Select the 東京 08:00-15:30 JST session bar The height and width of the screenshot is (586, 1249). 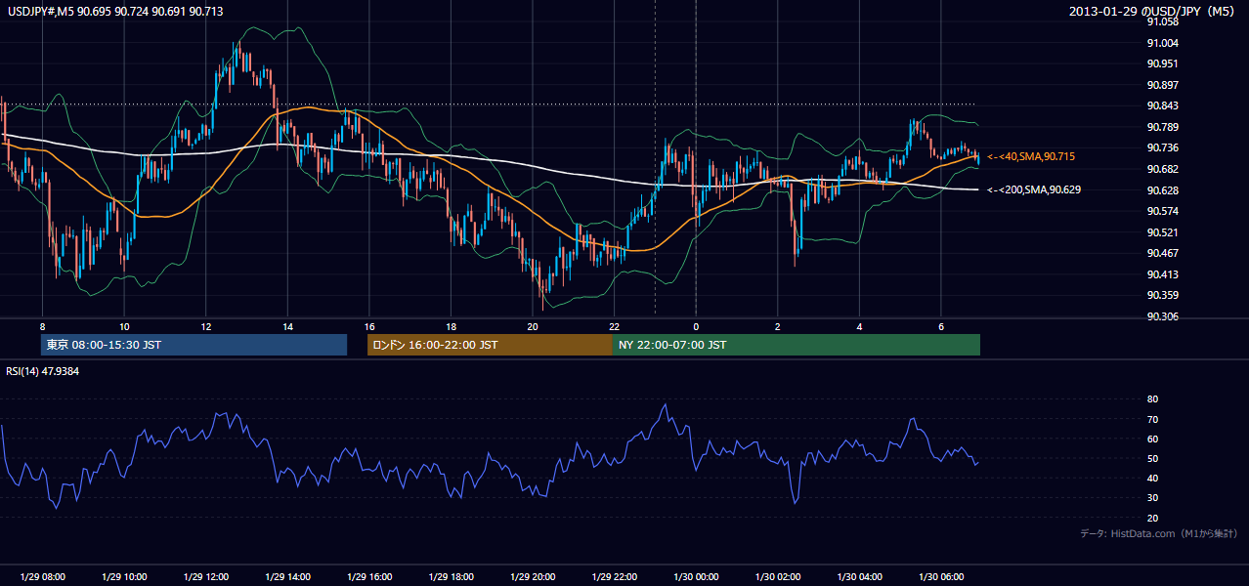[x=194, y=345]
